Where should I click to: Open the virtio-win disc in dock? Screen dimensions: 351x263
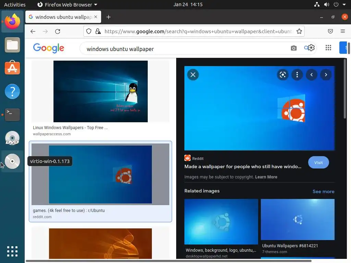point(12,161)
